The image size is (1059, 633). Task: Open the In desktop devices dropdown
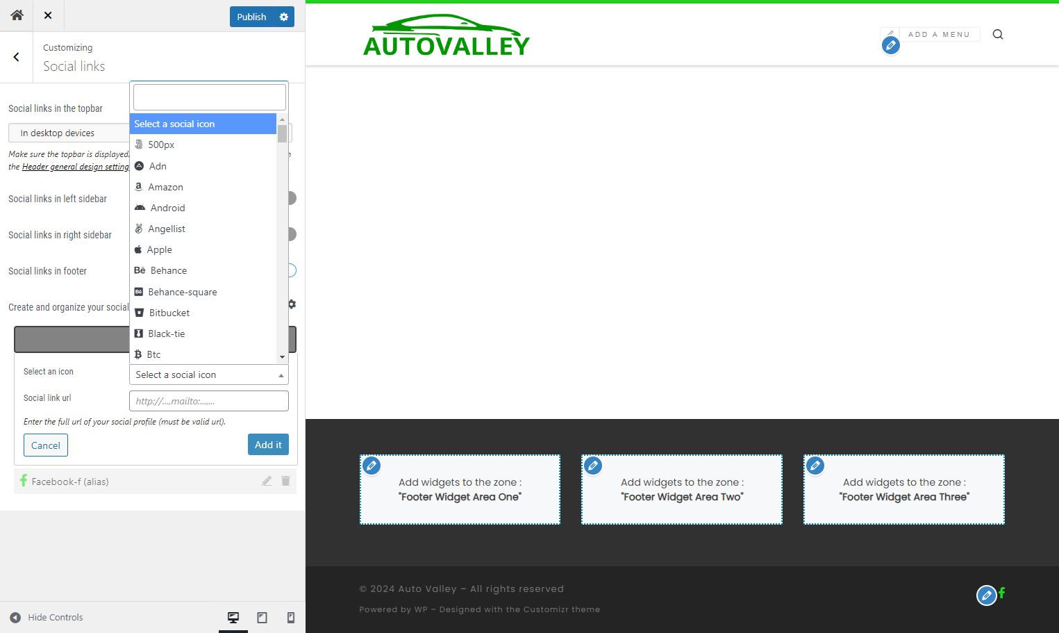[x=68, y=133]
